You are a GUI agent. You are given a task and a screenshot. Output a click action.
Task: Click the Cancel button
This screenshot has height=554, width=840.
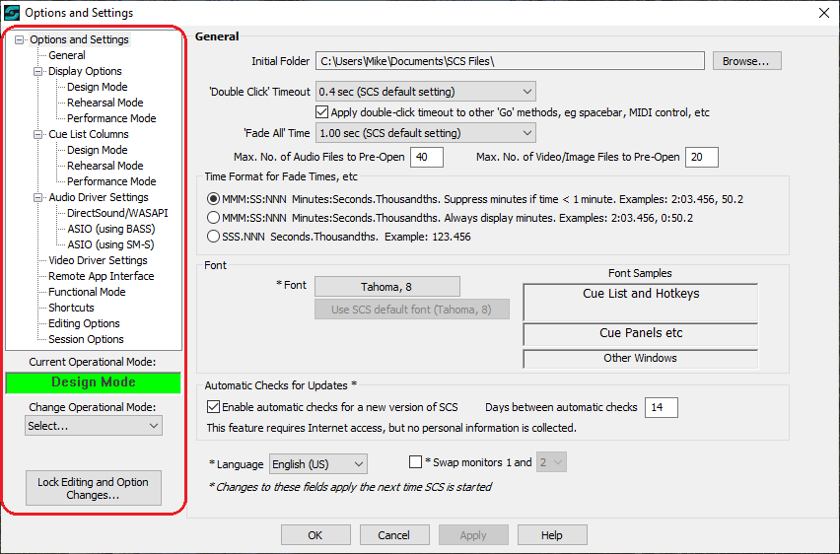click(394, 535)
